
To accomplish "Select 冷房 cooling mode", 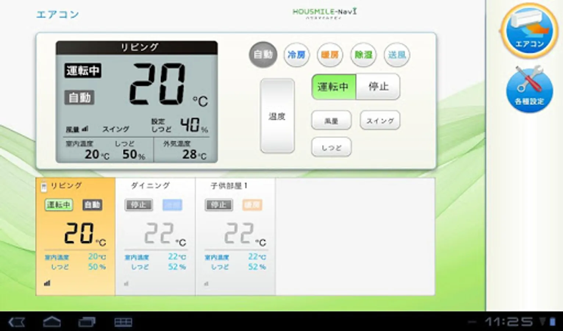I will point(296,55).
